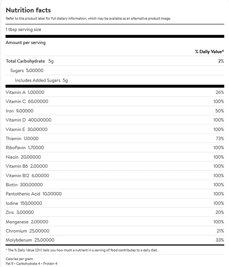
Task: Select the Total Carbohydrate 5g row
Action: 30,61
